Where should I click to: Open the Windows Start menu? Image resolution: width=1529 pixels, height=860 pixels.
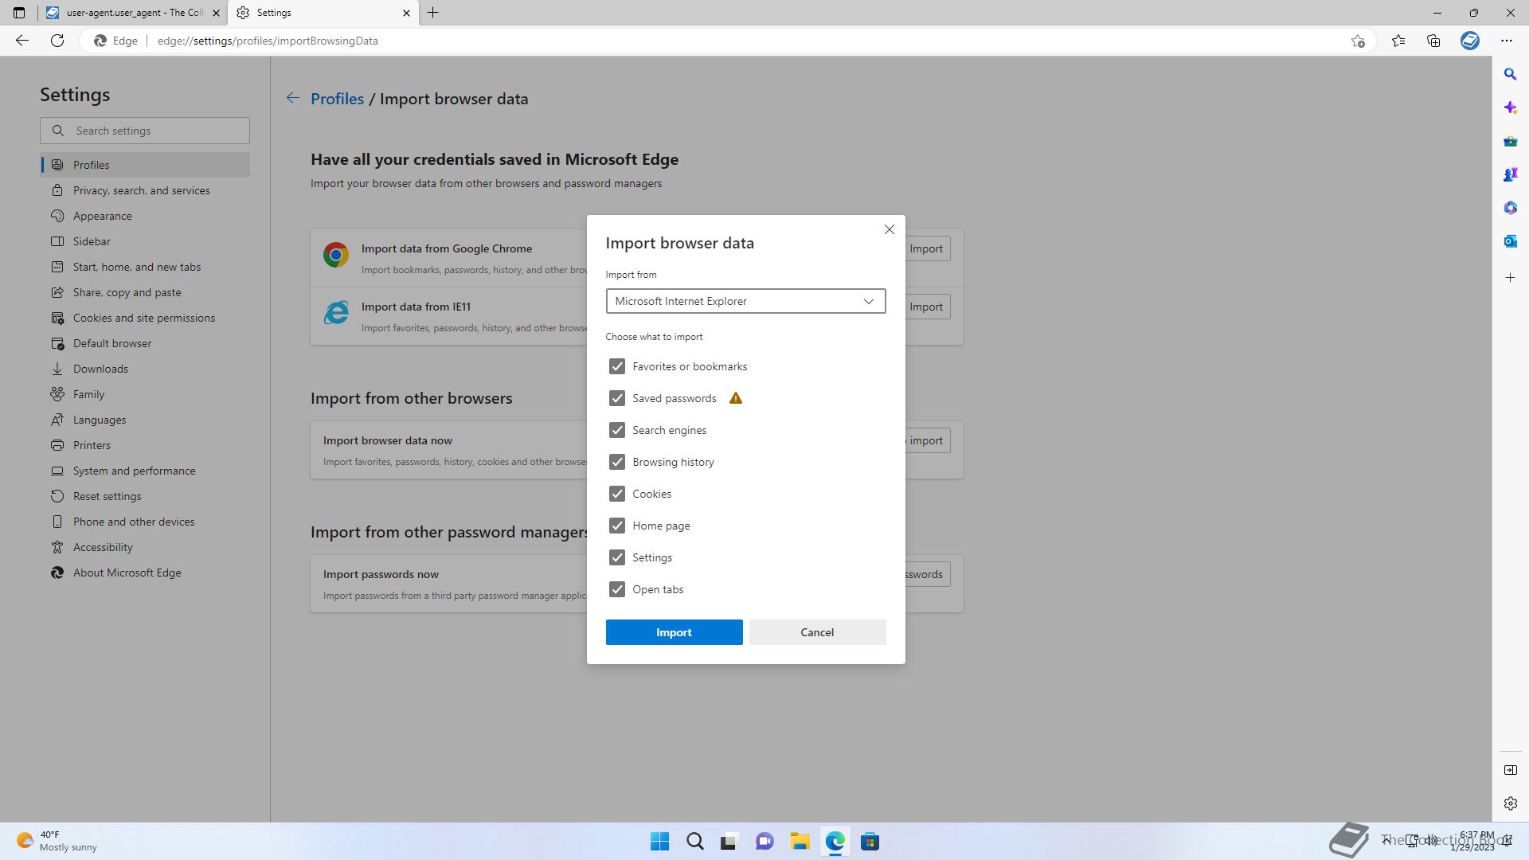pos(659,842)
